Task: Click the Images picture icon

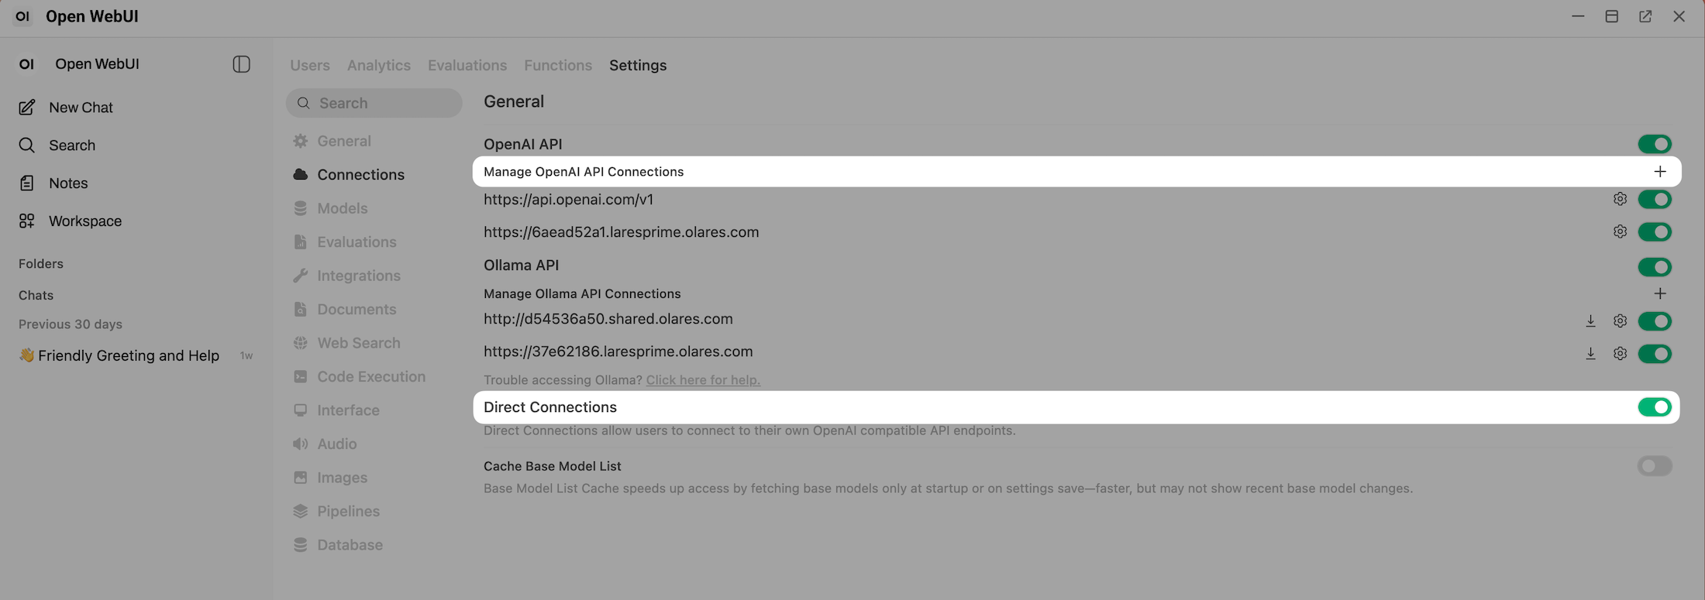Action: click(x=301, y=478)
